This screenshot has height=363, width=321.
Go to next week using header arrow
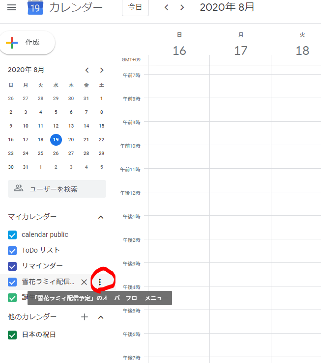point(182,7)
